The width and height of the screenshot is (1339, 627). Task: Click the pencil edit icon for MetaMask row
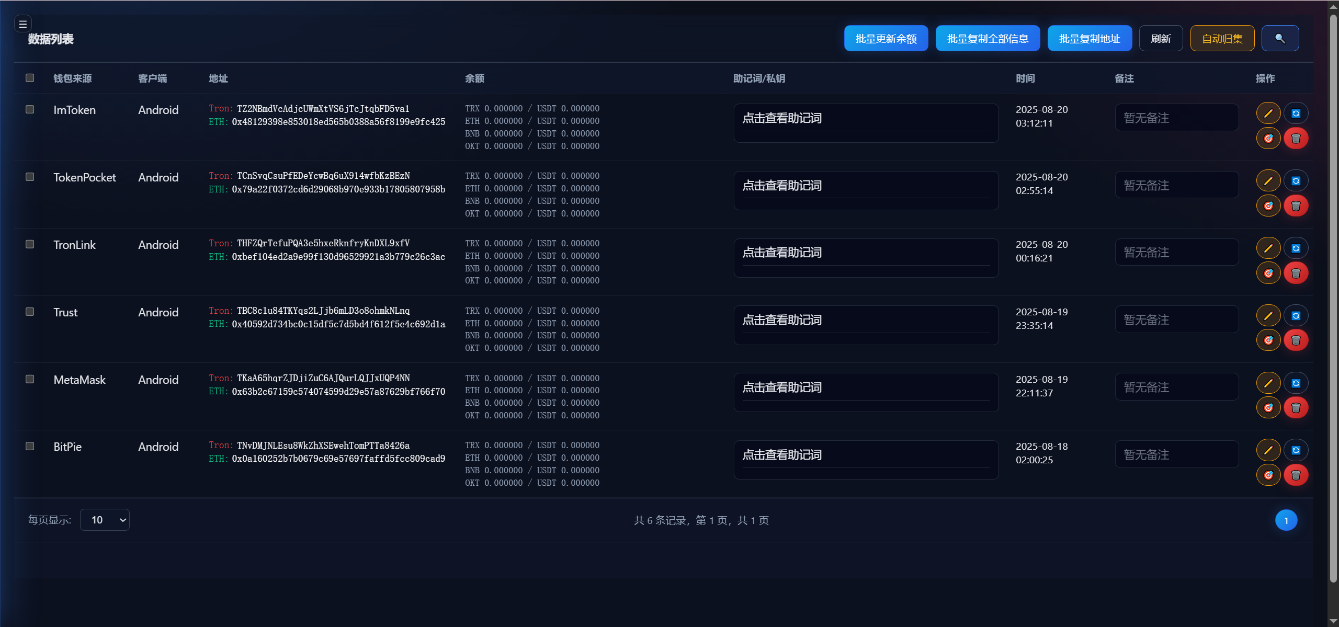1268,383
